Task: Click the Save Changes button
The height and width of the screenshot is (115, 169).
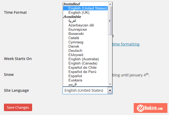Action: pos(18,107)
